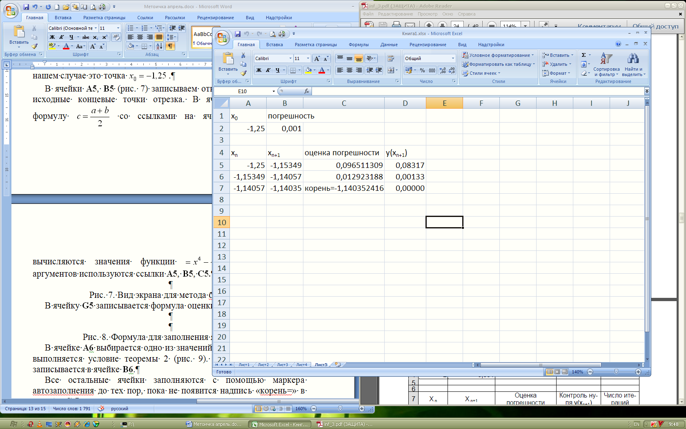This screenshot has width=686, height=429.
Task: Decrease font size in the Excel ribbon
Action: point(326,58)
